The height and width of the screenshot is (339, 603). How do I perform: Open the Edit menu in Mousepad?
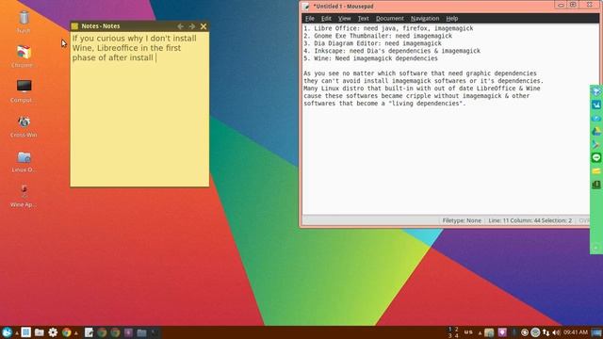pos(326,19)
